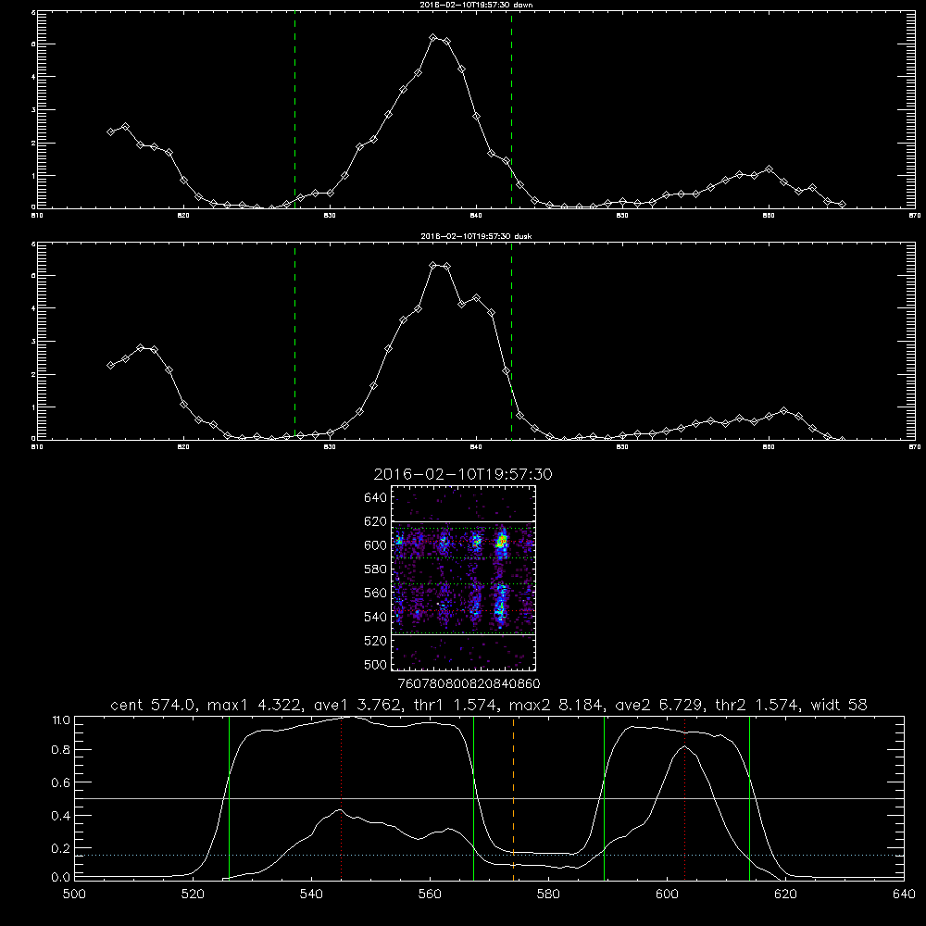Click the '620' x-axis label of bottom plot
This screenshot has height=926, width=926.
pos(786,895)
